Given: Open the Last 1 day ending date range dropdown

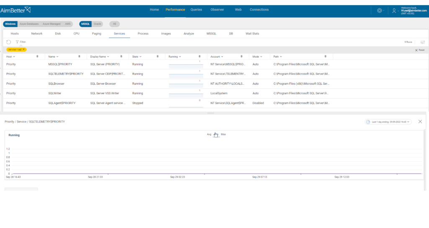Looking at the screenshot, I should 388,122.
